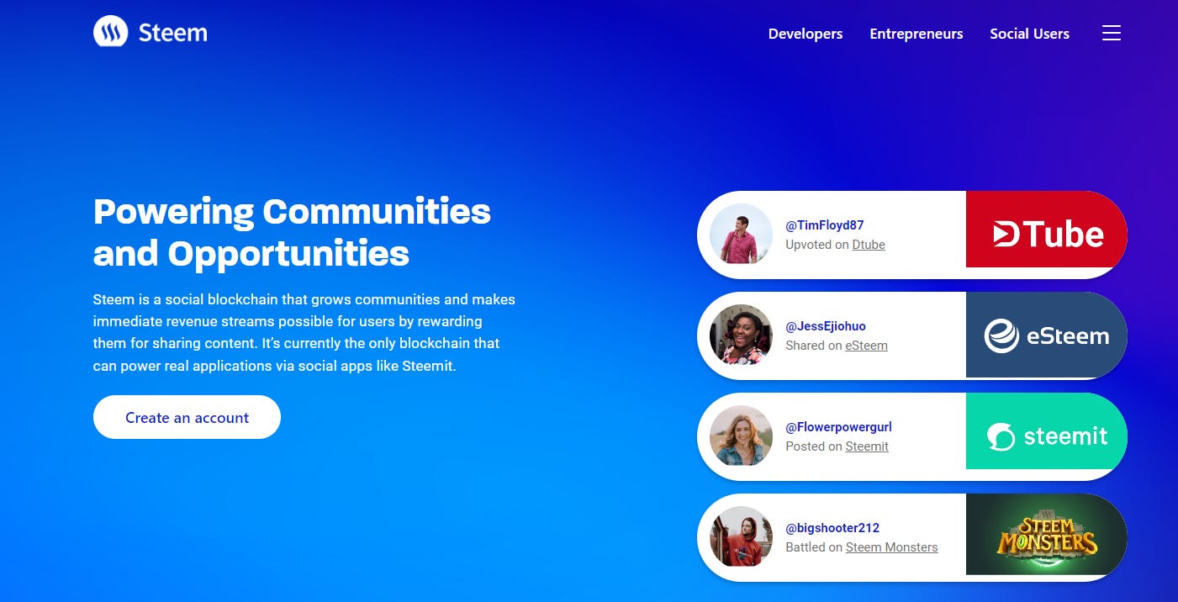The height and width of the screenshot is (602, 1178).
Task: Click bigshooter212's profile photo
Action: (741, 536)
